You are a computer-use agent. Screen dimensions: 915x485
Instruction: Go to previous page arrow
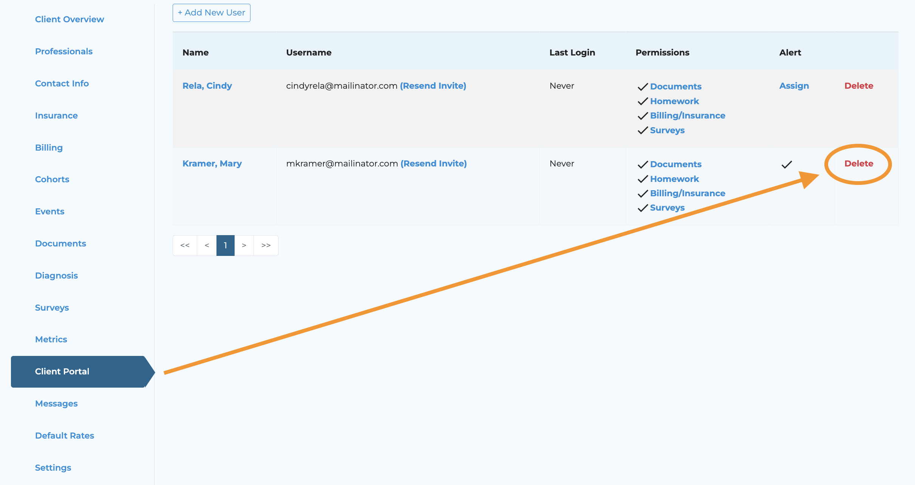(207, 245)
